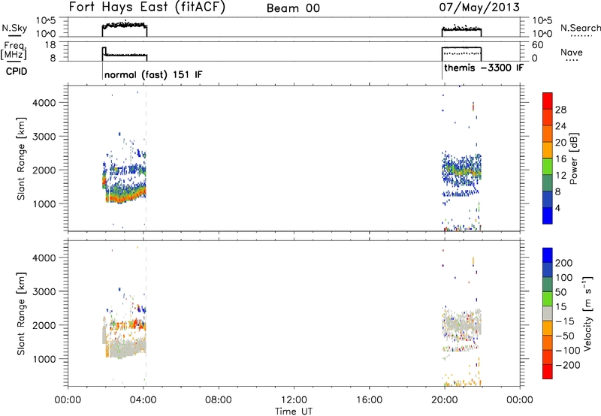
Task: Click the '1000' tick in velocity panel
Action: click(44, 359)
